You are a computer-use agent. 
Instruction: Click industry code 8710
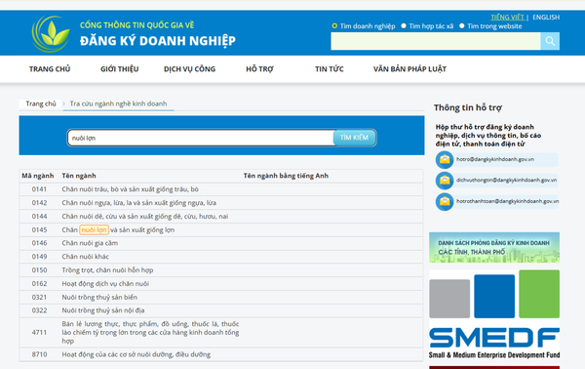39,354
